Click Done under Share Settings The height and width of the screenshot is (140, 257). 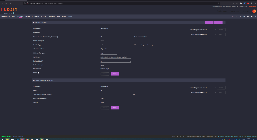point(115,74)
